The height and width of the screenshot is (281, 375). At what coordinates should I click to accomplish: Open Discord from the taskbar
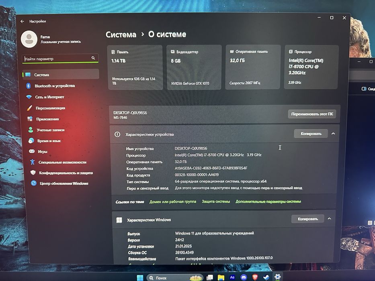[244, 277]
